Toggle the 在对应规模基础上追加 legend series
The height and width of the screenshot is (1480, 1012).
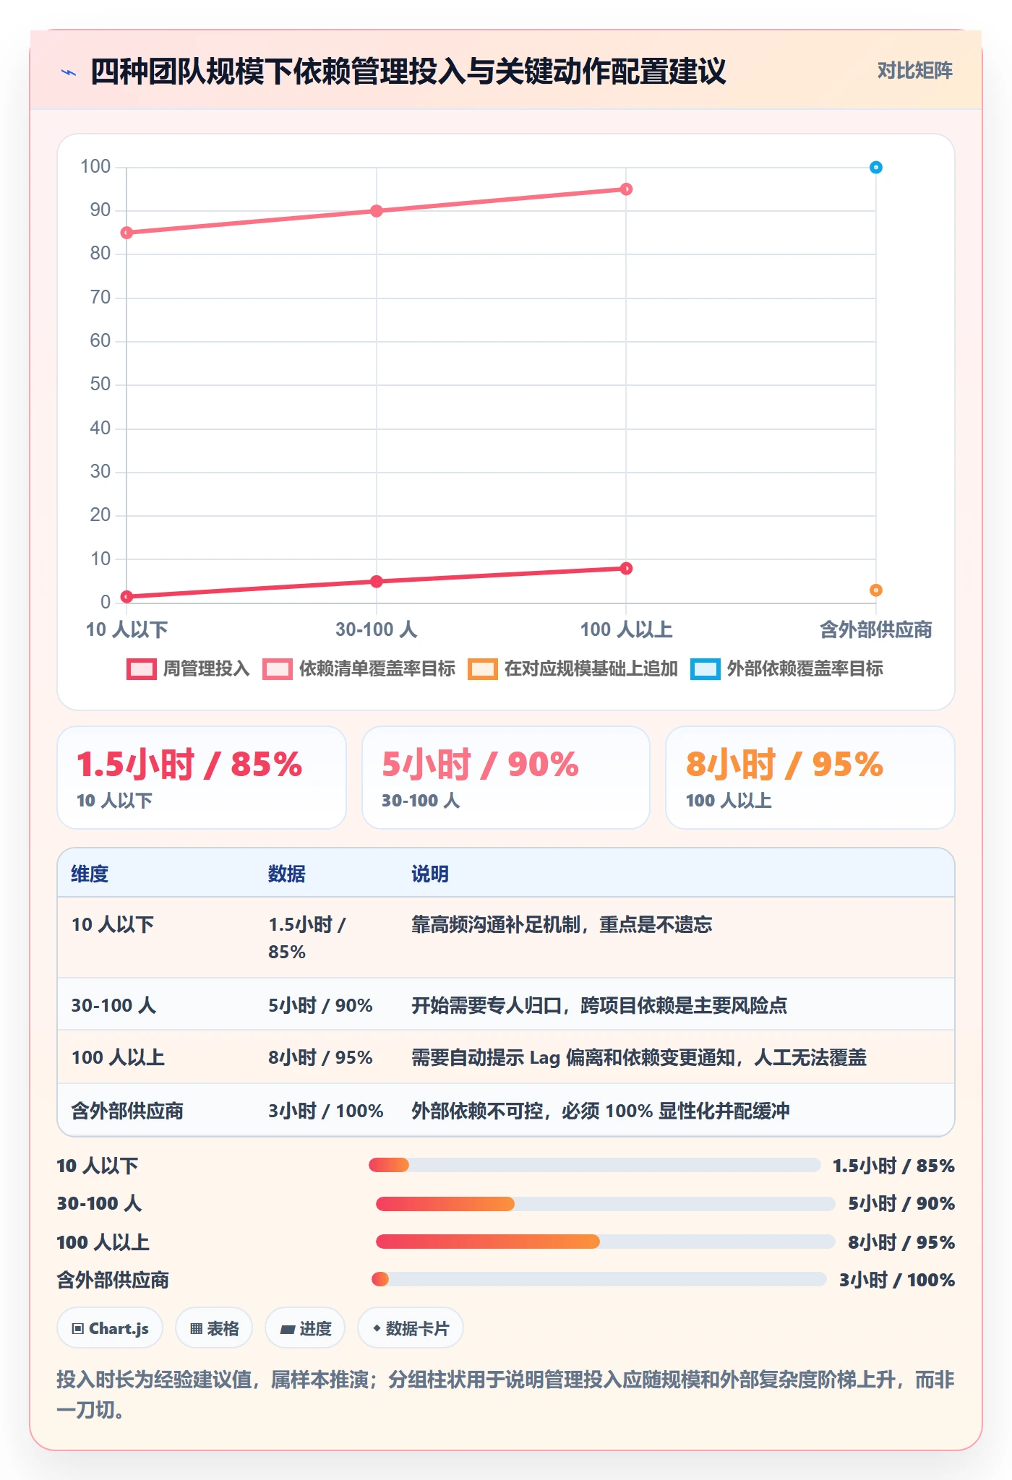pos(573,668)
